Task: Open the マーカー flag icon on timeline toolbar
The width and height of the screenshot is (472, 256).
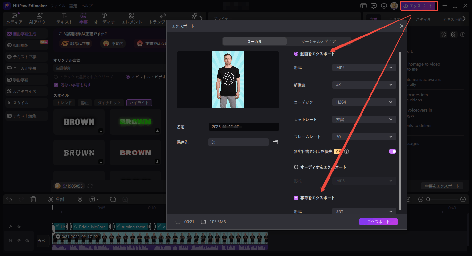Action: point(80,199)
